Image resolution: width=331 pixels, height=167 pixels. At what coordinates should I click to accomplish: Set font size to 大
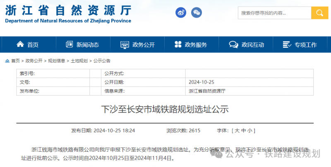pos(237,130)
